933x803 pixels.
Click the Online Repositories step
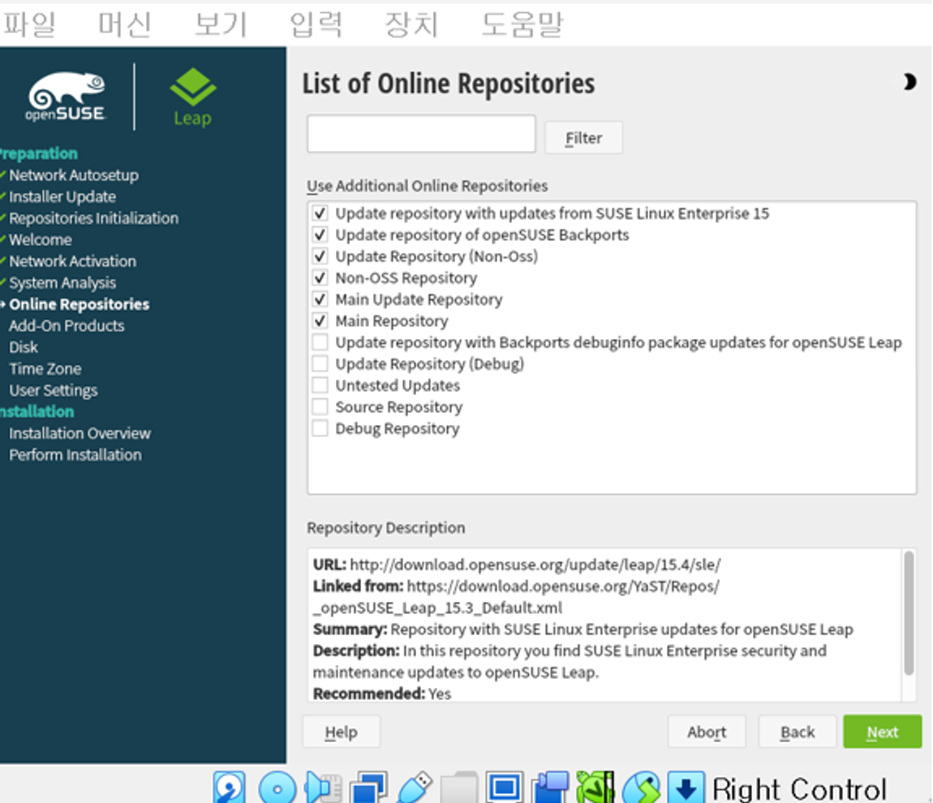tap(80, 304)
